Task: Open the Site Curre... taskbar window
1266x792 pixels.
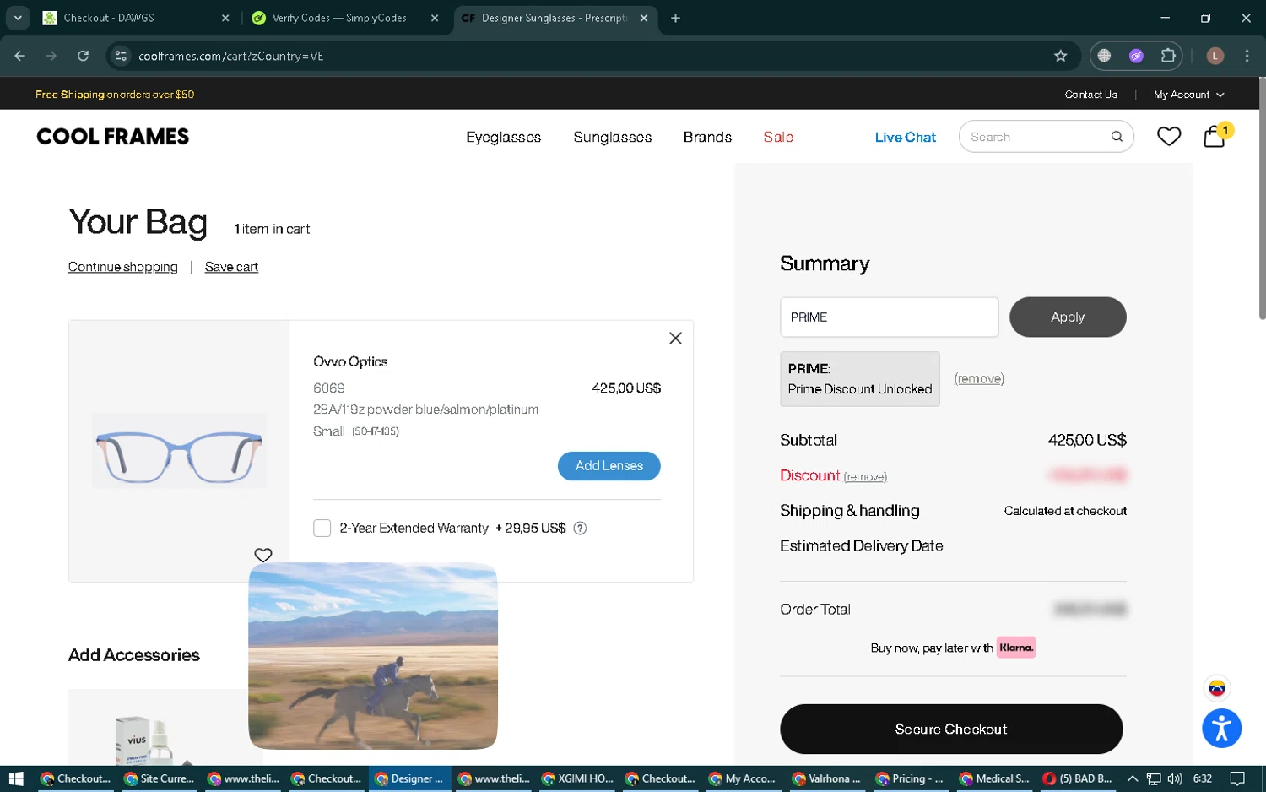Action: (x=160, y=778)
